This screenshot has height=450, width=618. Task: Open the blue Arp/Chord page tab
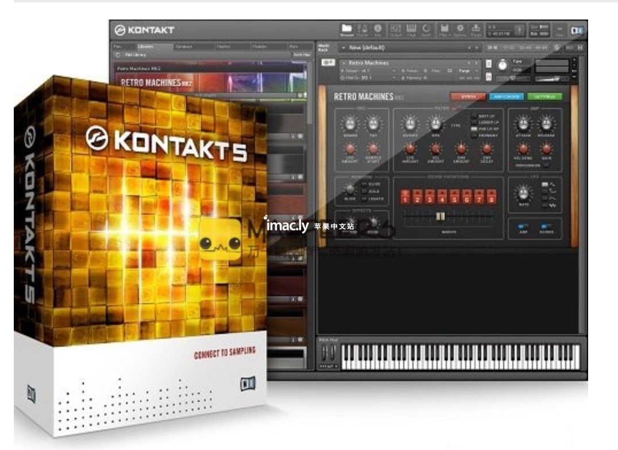pyautogui.click(x=506, y=96)
